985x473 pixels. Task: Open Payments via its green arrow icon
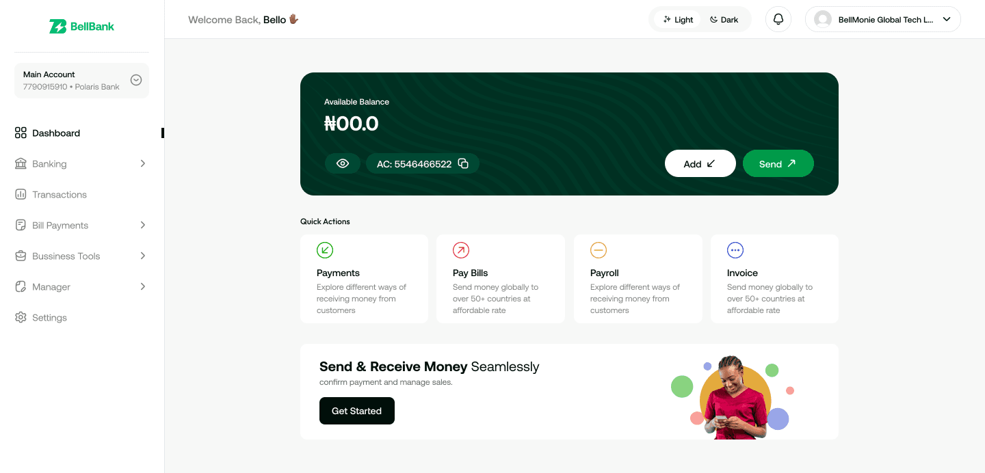click(325, 250)
